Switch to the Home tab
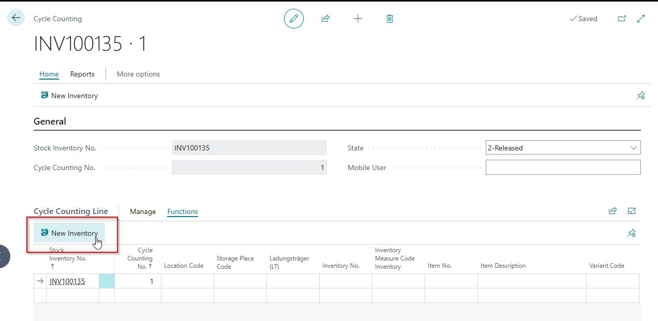The height and width of the screenshot is (321, 658). pyautogui.click(x=49, y=74)
